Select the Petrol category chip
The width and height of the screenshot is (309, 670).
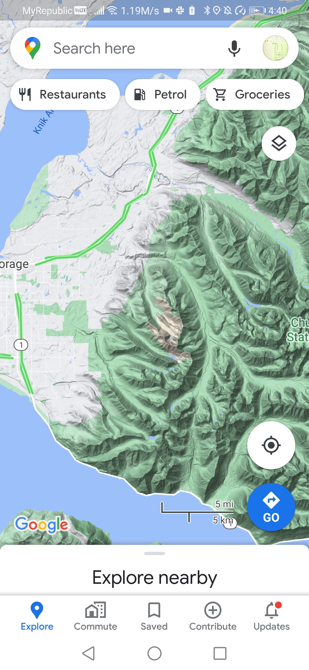[163, 94]
